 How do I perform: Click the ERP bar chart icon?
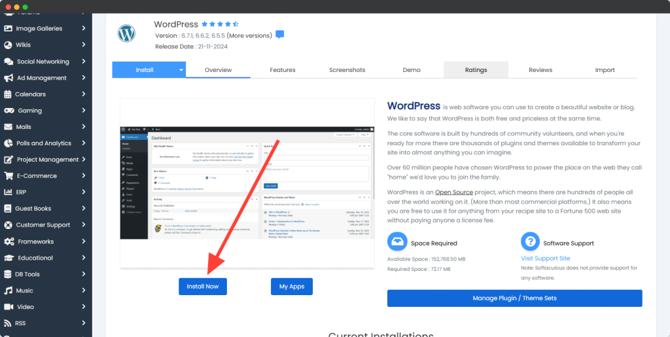click(x=8, y=192)
